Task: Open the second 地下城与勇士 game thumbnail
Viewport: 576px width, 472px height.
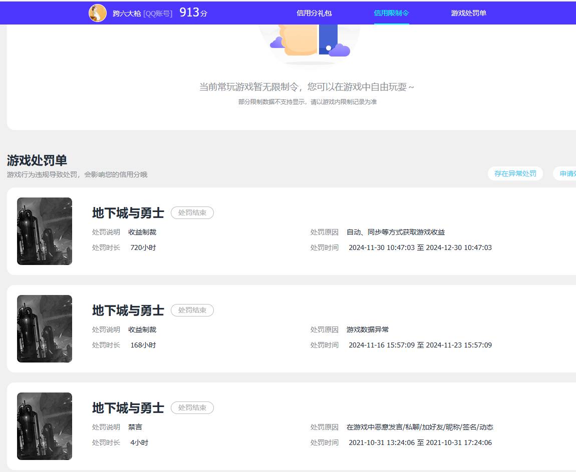Action: click(44, 328)
